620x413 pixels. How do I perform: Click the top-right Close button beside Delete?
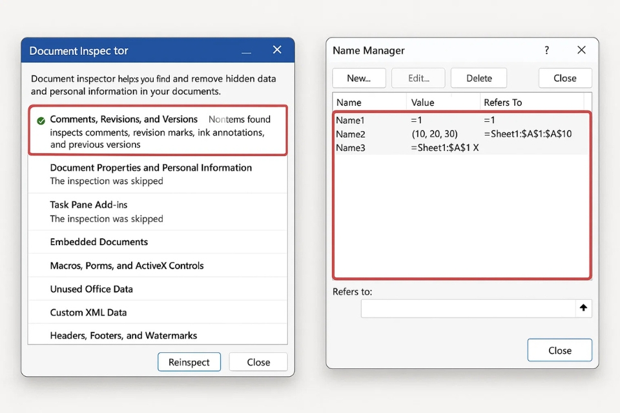tap(564, 78)
